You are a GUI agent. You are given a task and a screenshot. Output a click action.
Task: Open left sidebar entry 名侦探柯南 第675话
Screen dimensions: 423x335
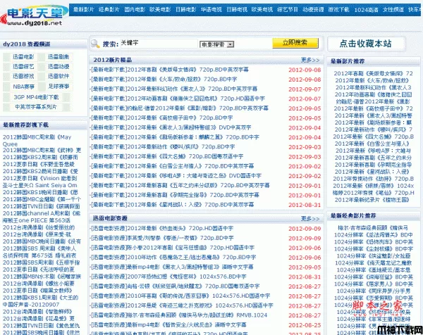point(39,255)
